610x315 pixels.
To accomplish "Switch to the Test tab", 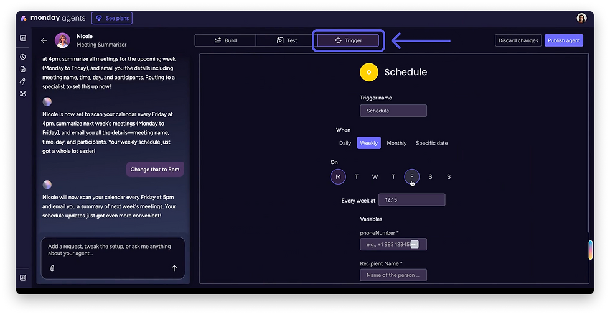I will 287,40.
